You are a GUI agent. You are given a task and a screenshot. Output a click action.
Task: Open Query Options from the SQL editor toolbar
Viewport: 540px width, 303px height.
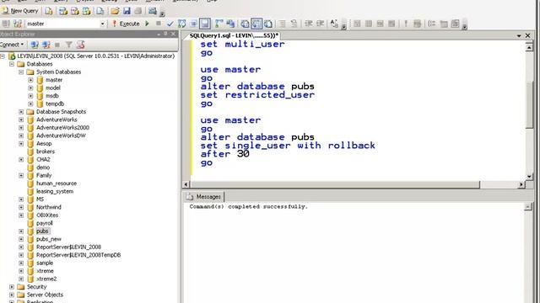(193, 24)
